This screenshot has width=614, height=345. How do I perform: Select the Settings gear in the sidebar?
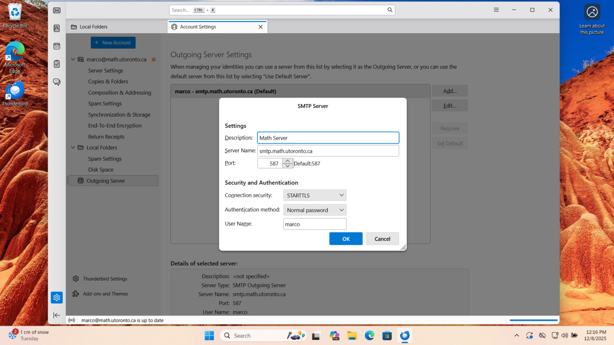click(56, 297)
